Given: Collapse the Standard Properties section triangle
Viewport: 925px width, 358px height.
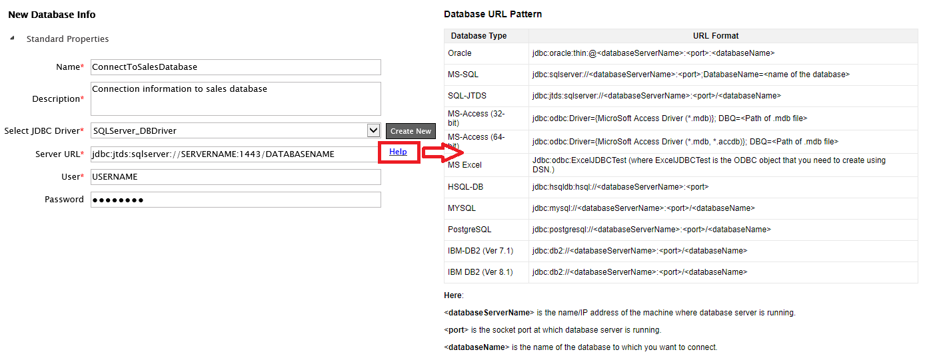Looking at the screenshot, I should [12, 39].
